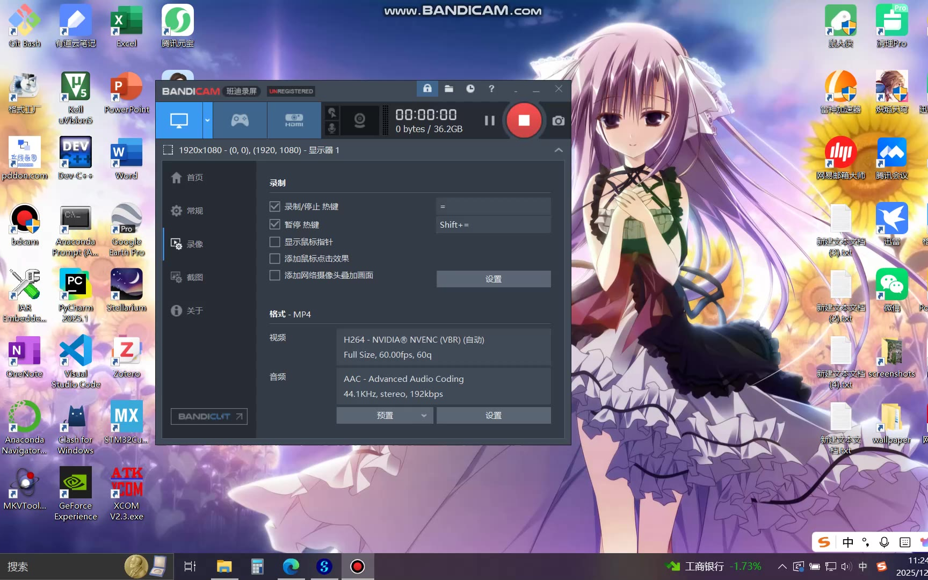Enable the 添加鼠标点击效果 checkbox
Image resolution: width=928 pixels, height=580 pixels.
(275, 259)
